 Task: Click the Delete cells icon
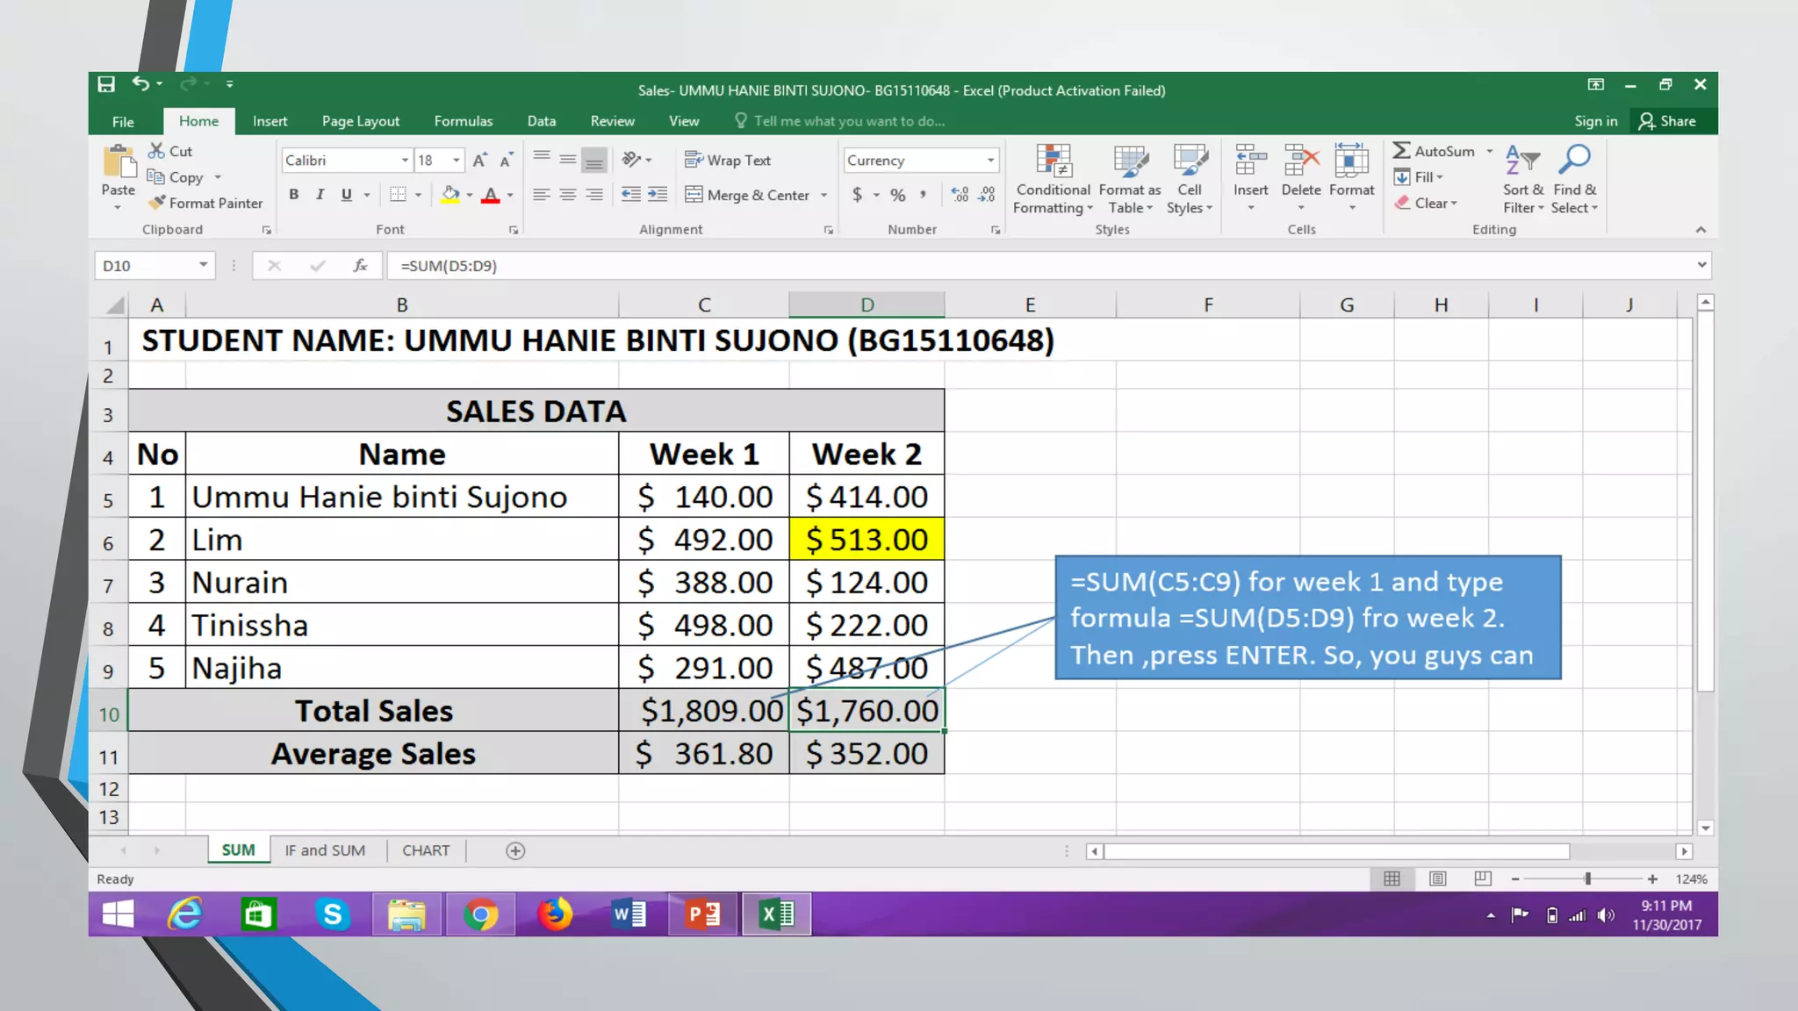pyautogui.click(x=1301, y=161)
